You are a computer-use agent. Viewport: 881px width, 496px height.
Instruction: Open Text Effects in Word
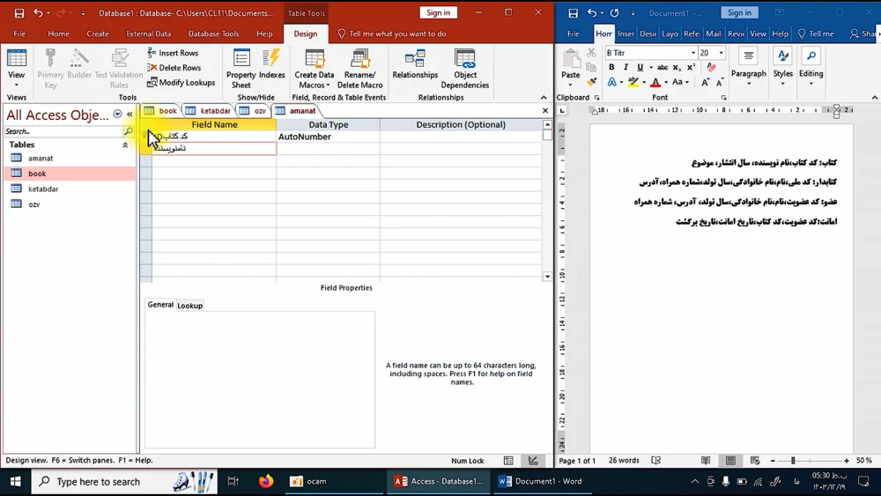tap(612, 83)
